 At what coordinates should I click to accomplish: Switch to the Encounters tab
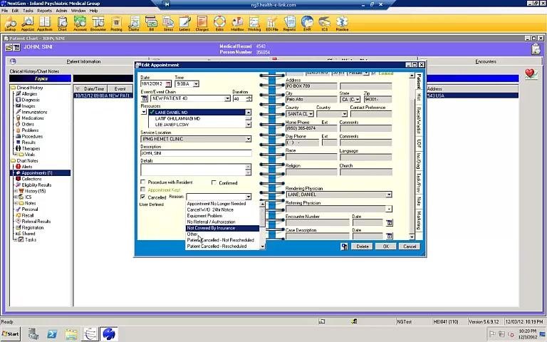pos(485,61)
